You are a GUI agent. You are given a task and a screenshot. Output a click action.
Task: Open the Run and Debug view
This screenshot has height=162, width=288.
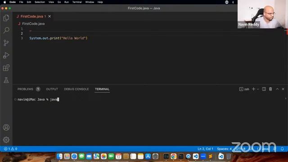tap(6, 55)
